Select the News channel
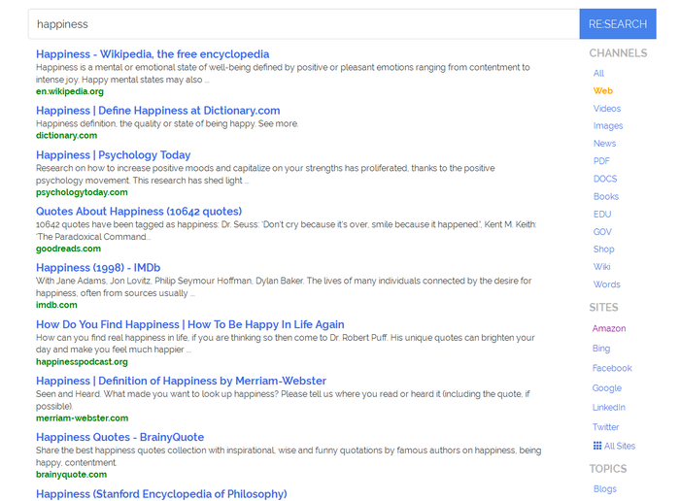 604,144
